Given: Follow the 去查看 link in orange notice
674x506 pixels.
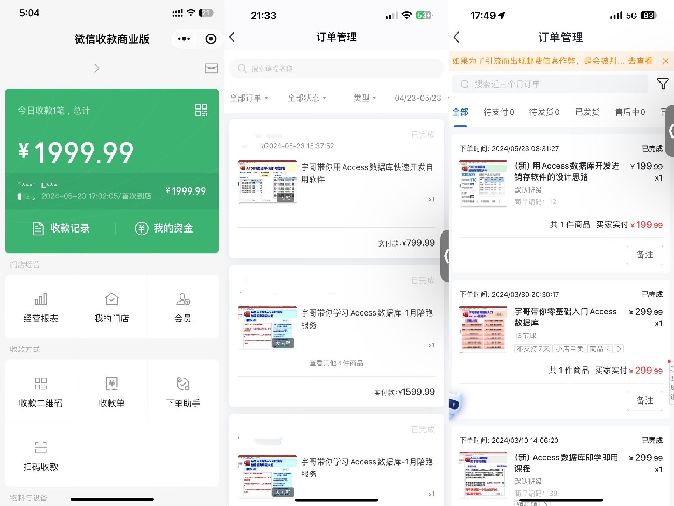Looking at the screenshot, I should coord(640,61).
